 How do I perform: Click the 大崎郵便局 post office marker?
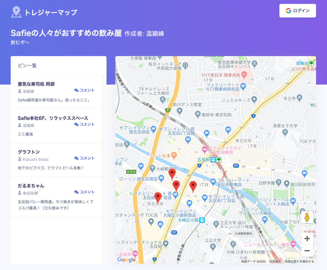pyautogui.click(x=153, y=168)
